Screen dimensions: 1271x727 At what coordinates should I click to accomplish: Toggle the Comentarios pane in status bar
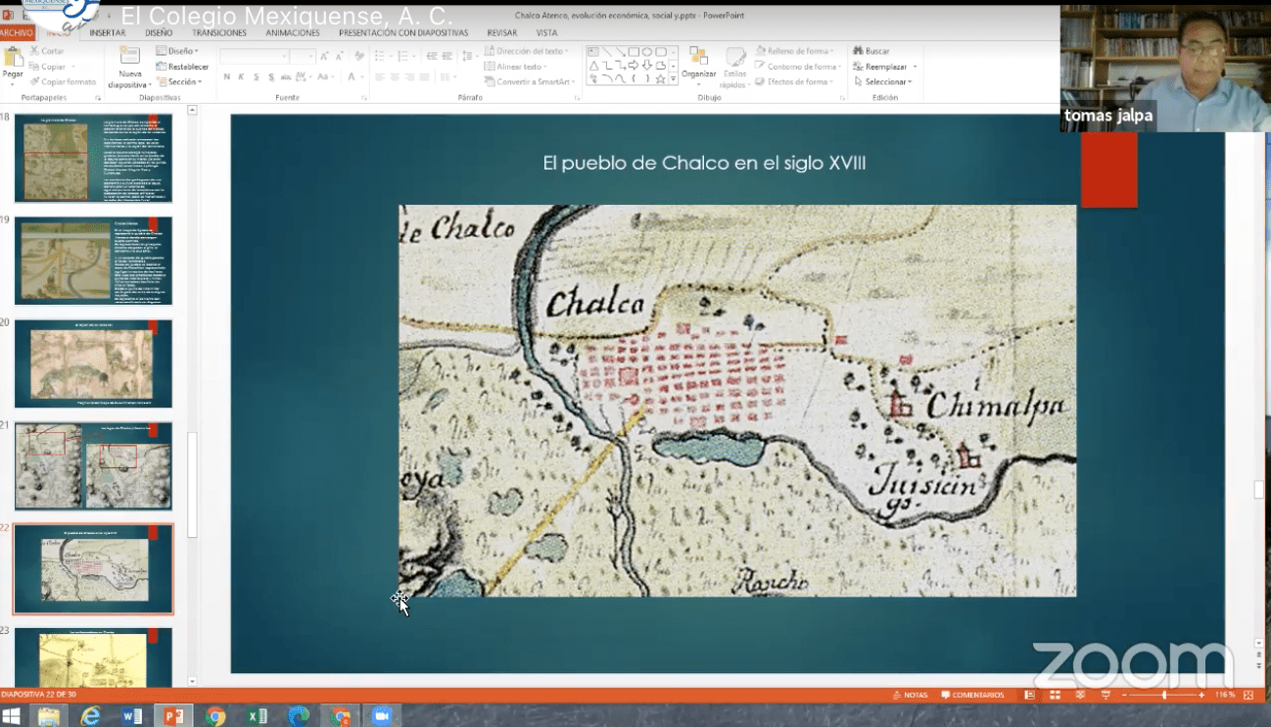tap(972, 695)
